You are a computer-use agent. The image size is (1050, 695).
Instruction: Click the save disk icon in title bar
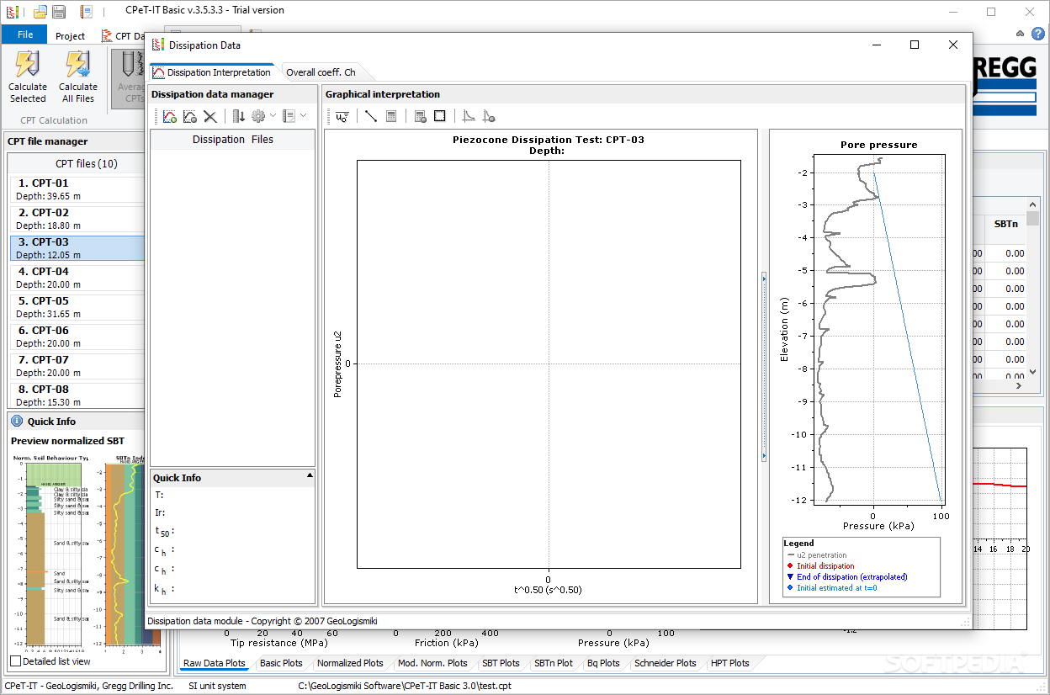point(59,11)
